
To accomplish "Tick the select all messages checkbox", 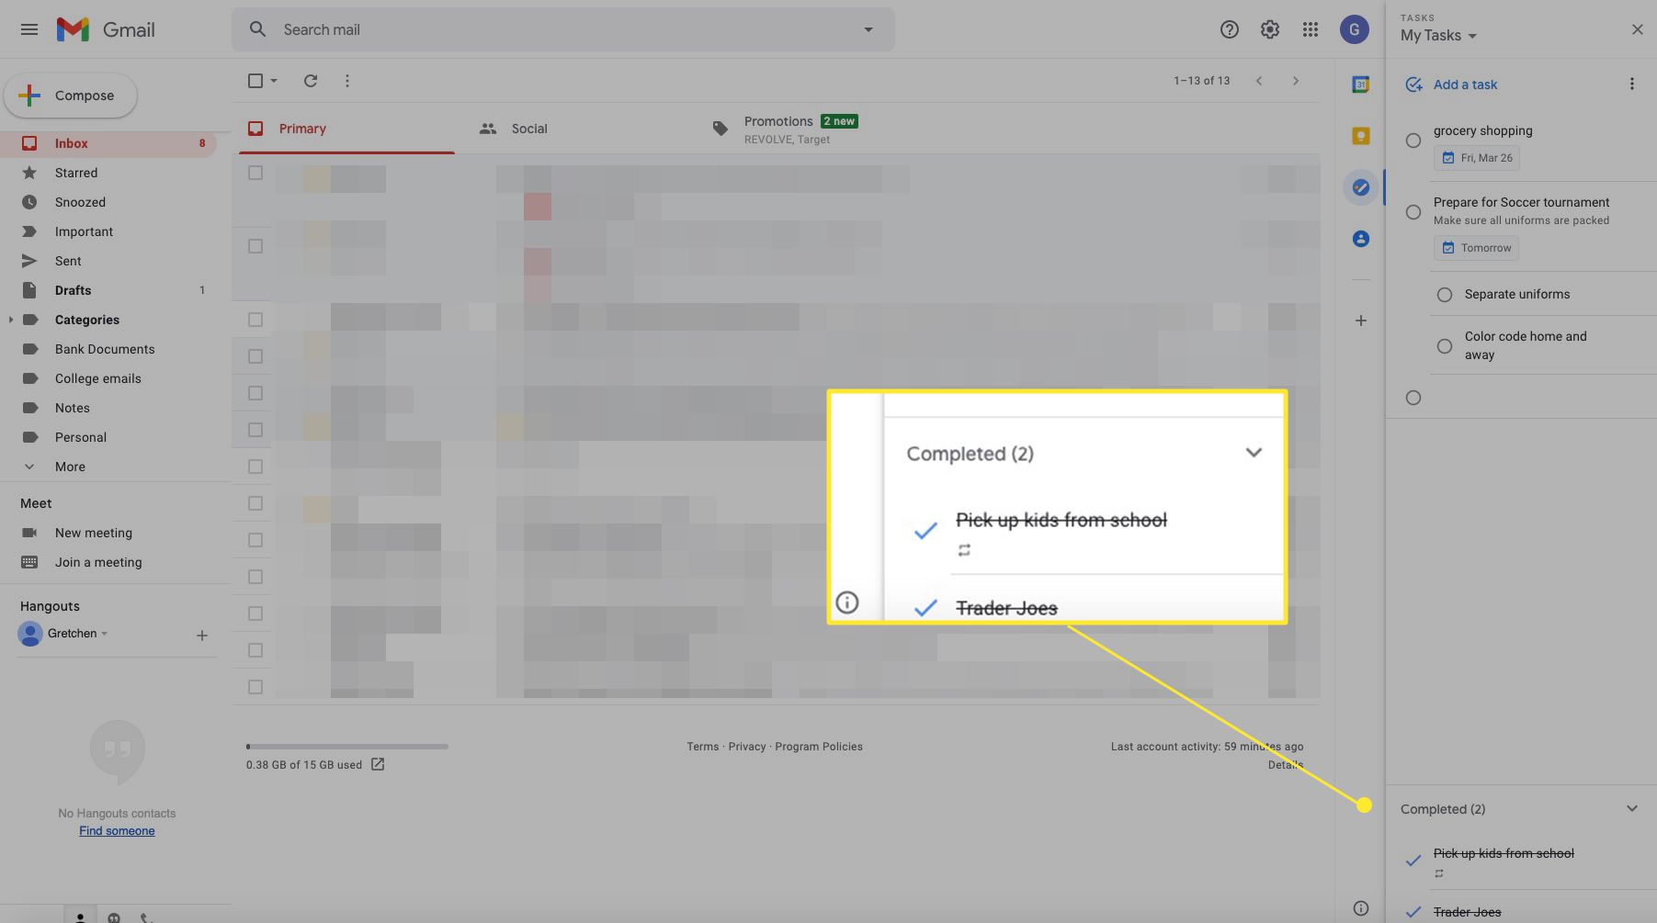I will pos(255,81).
